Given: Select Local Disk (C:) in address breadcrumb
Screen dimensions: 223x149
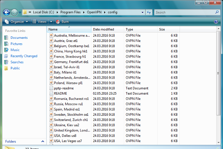Looking at the screenshot, I should pyautogui.click(x=44, y=12).
